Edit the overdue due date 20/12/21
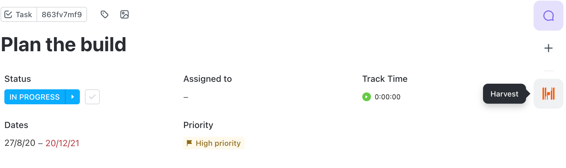566x168 pixels. pyautogui.click(x=62, y=143)
